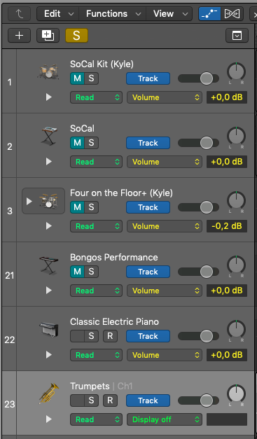Open Read automation mode dropdown on SoCal
The image size is (257, 439).
[x=97, y=162]
